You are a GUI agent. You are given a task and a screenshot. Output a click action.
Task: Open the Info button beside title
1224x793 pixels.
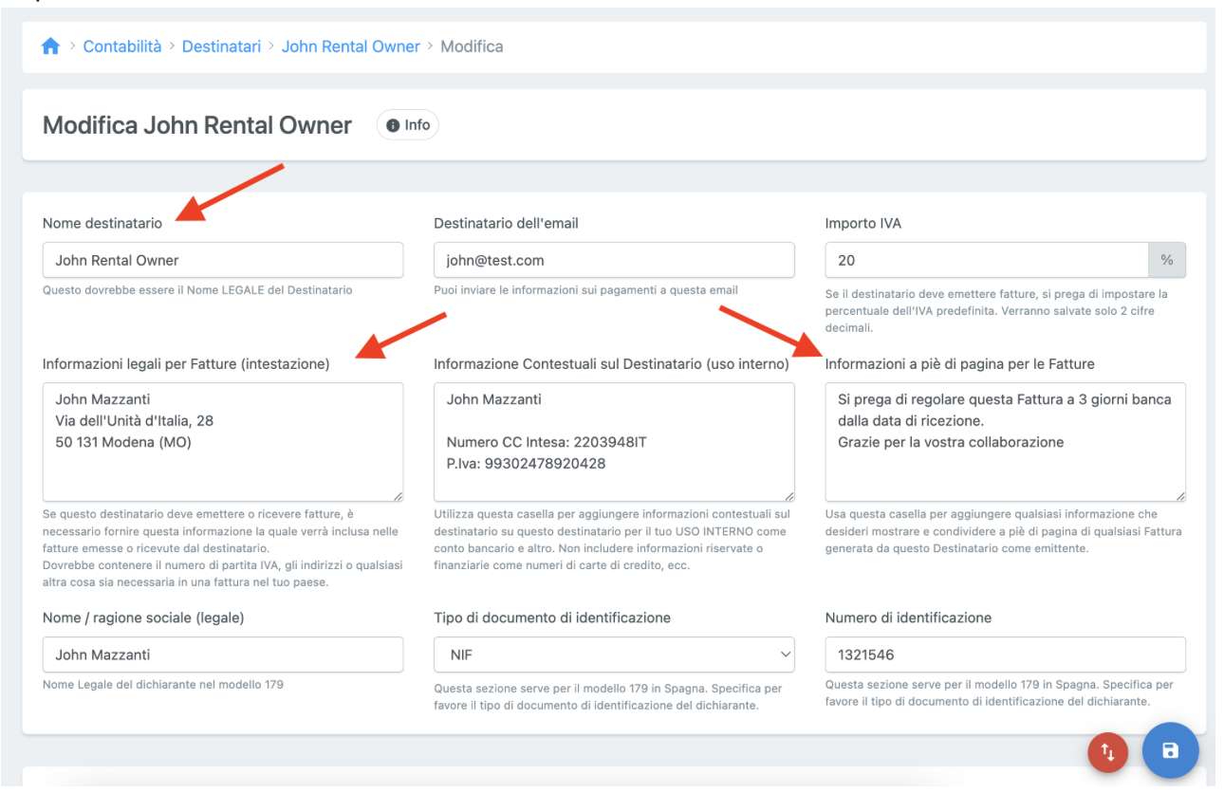408,125
